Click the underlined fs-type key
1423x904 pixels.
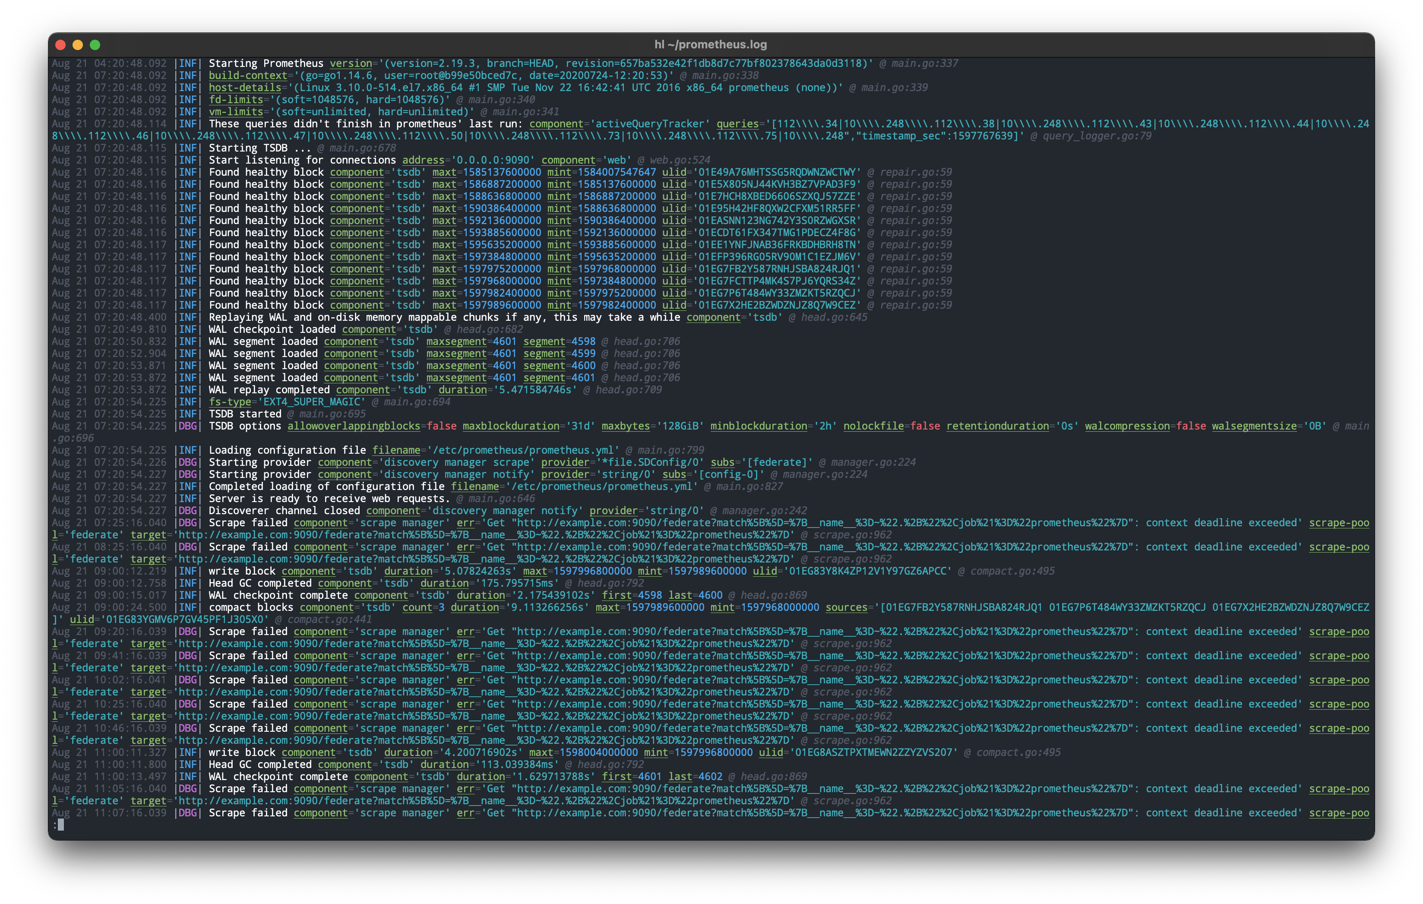coord(230,402)
